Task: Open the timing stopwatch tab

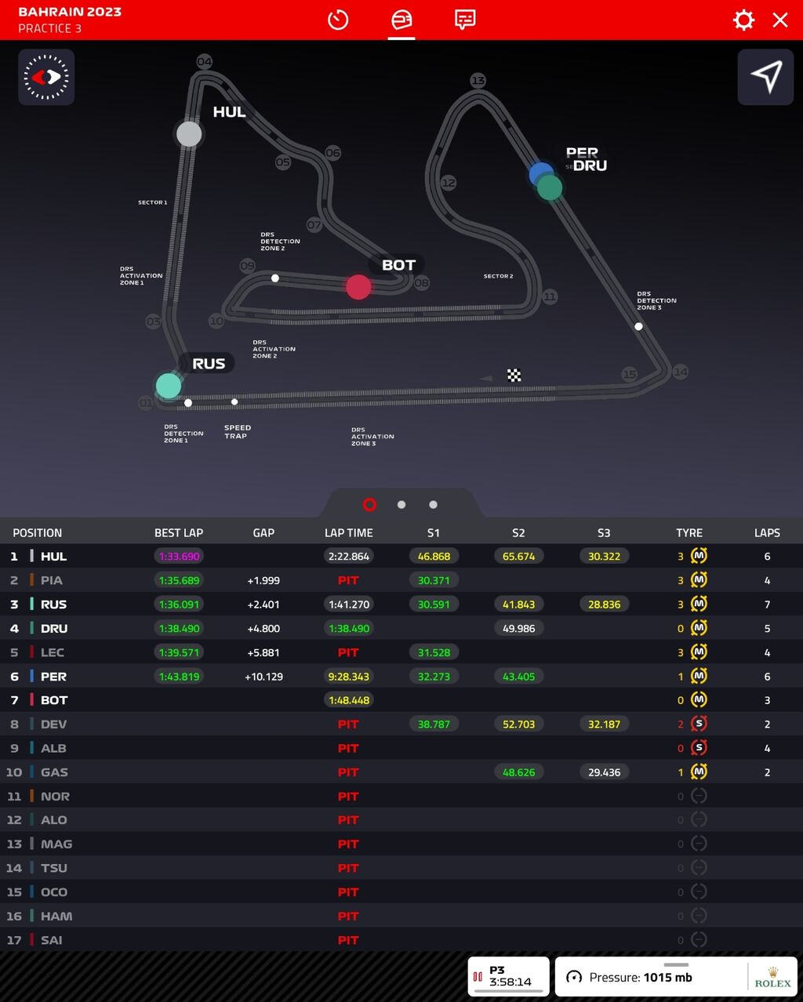Action: tap(338, 20)
